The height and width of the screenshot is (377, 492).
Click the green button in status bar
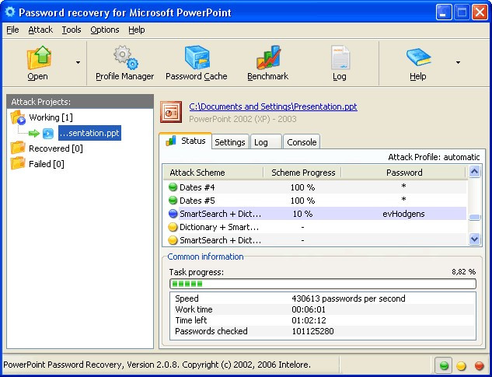[x=444, y=365]
